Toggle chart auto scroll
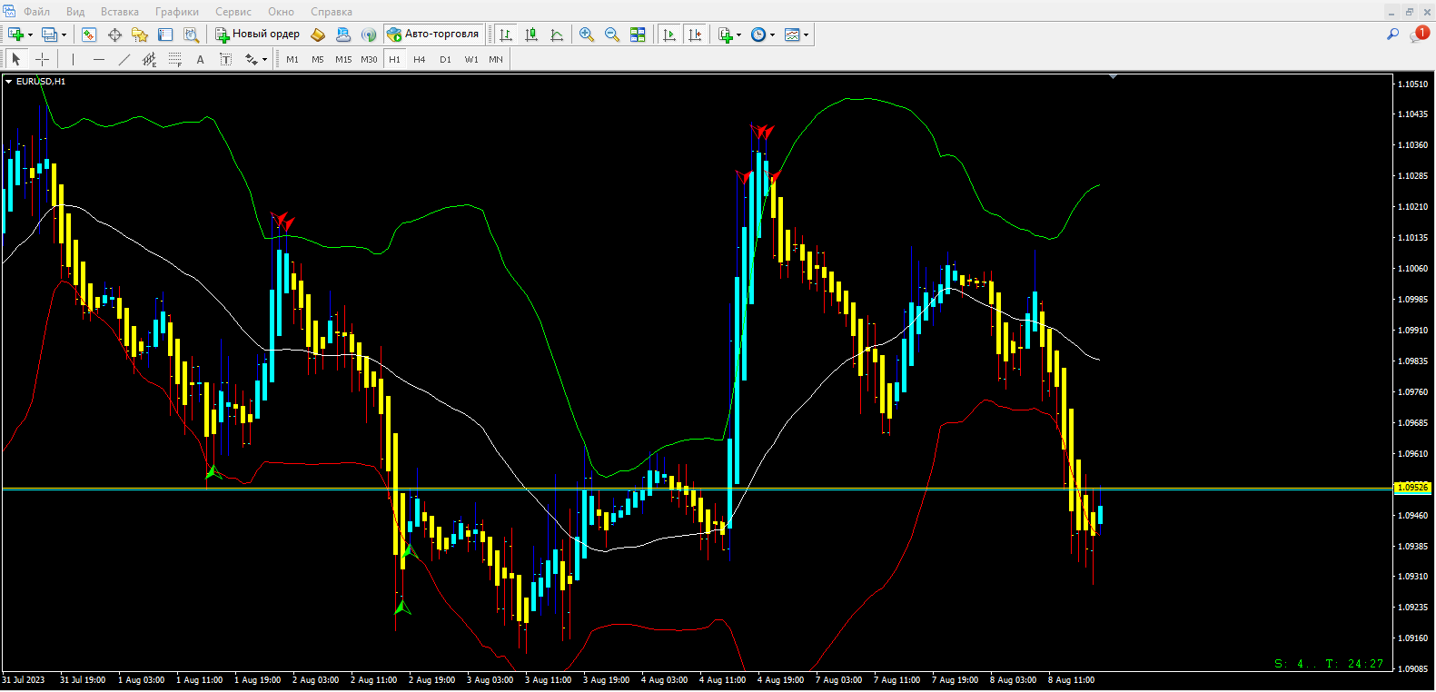 point(669,35)
